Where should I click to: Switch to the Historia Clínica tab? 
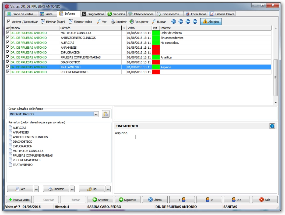[222, 14]
